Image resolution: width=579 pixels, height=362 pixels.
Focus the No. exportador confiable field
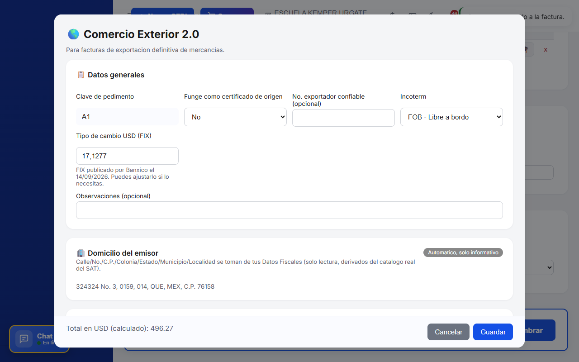(343, 118)
